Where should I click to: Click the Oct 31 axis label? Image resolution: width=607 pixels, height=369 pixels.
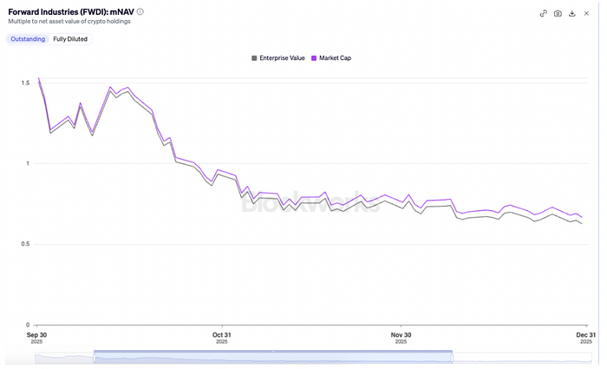222,336
